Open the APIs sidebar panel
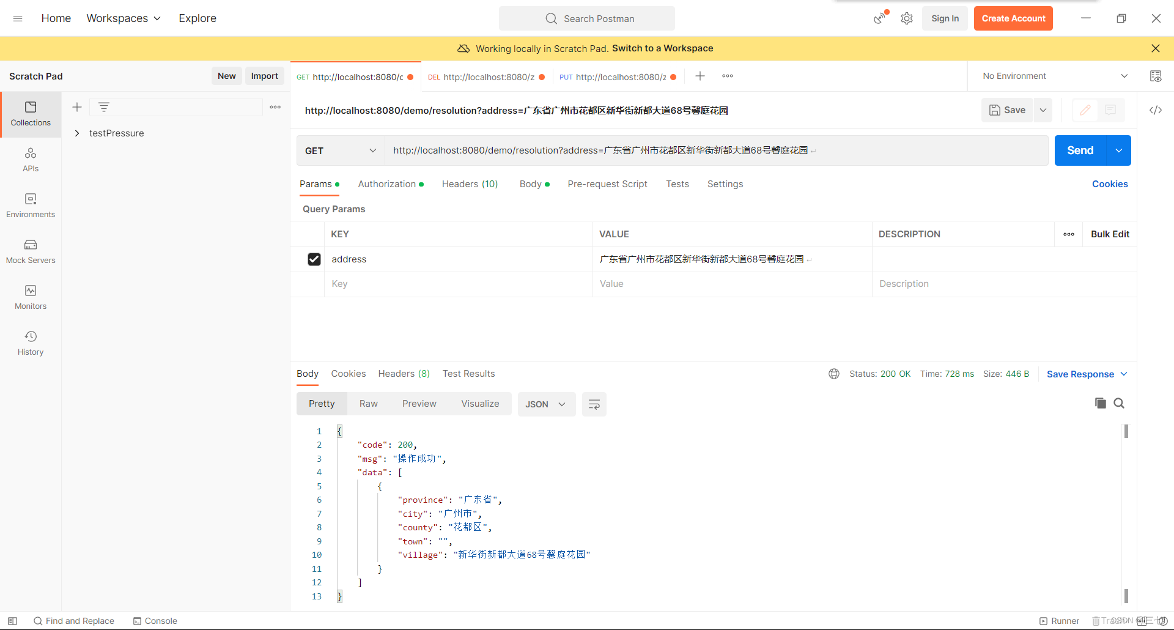 coord(31,160)
